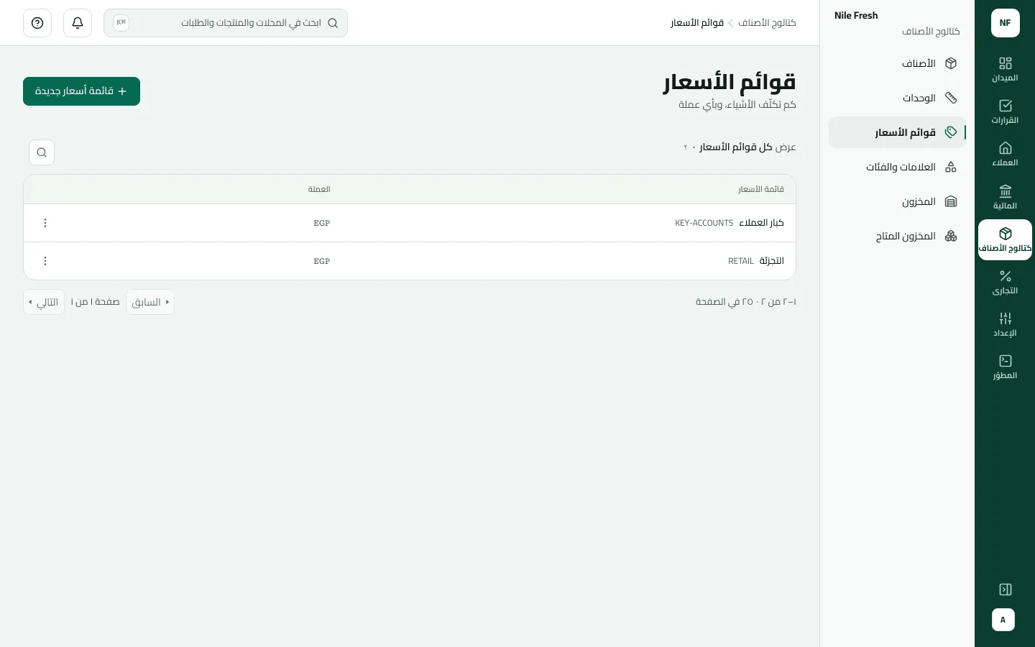Viewport: 1035px width, 647px height.
Task: Click the كتالوج الأصناف breadcrumb link
Action: point(767,23)
